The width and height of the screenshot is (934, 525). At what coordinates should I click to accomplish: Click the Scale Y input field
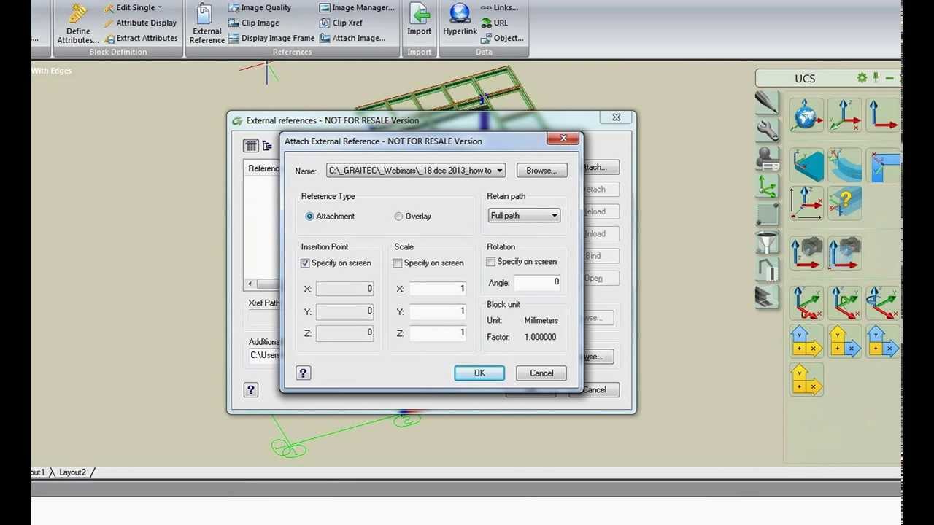[438, 311]
